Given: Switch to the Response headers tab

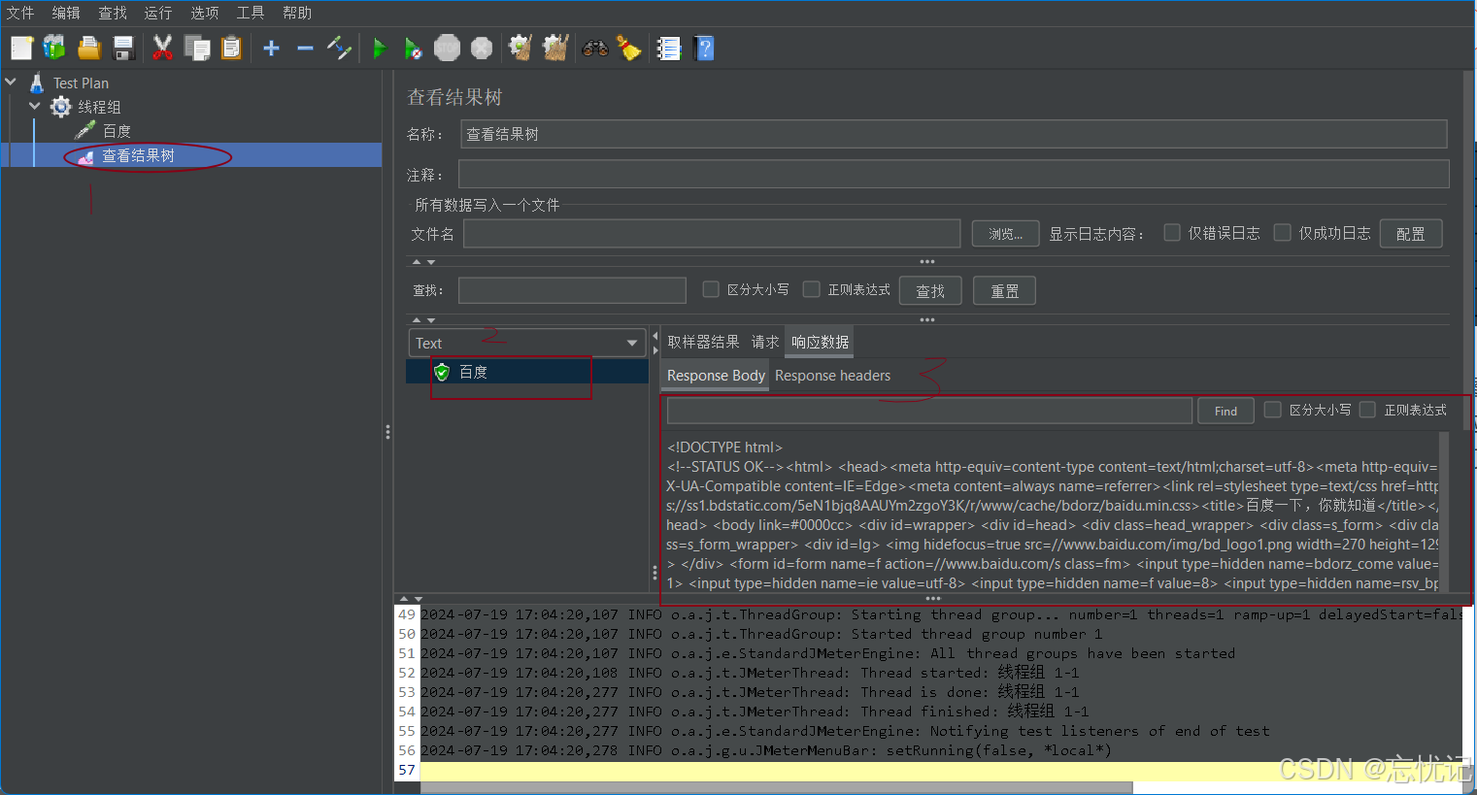Looking at the screenshot, I should 832,376.
